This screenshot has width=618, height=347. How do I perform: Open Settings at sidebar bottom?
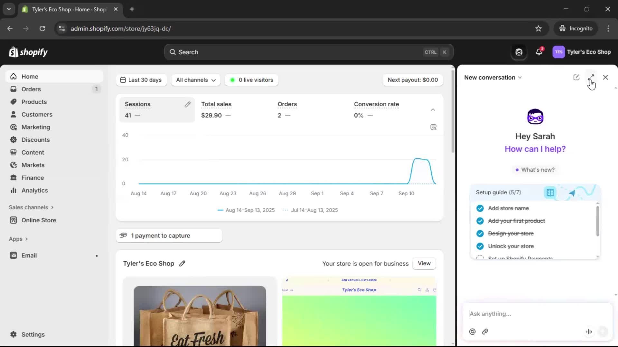tap(54, 335)
